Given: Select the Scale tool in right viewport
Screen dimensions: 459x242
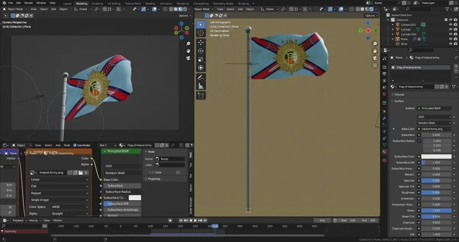Looking at the screenshot, I should click(201, 59).
